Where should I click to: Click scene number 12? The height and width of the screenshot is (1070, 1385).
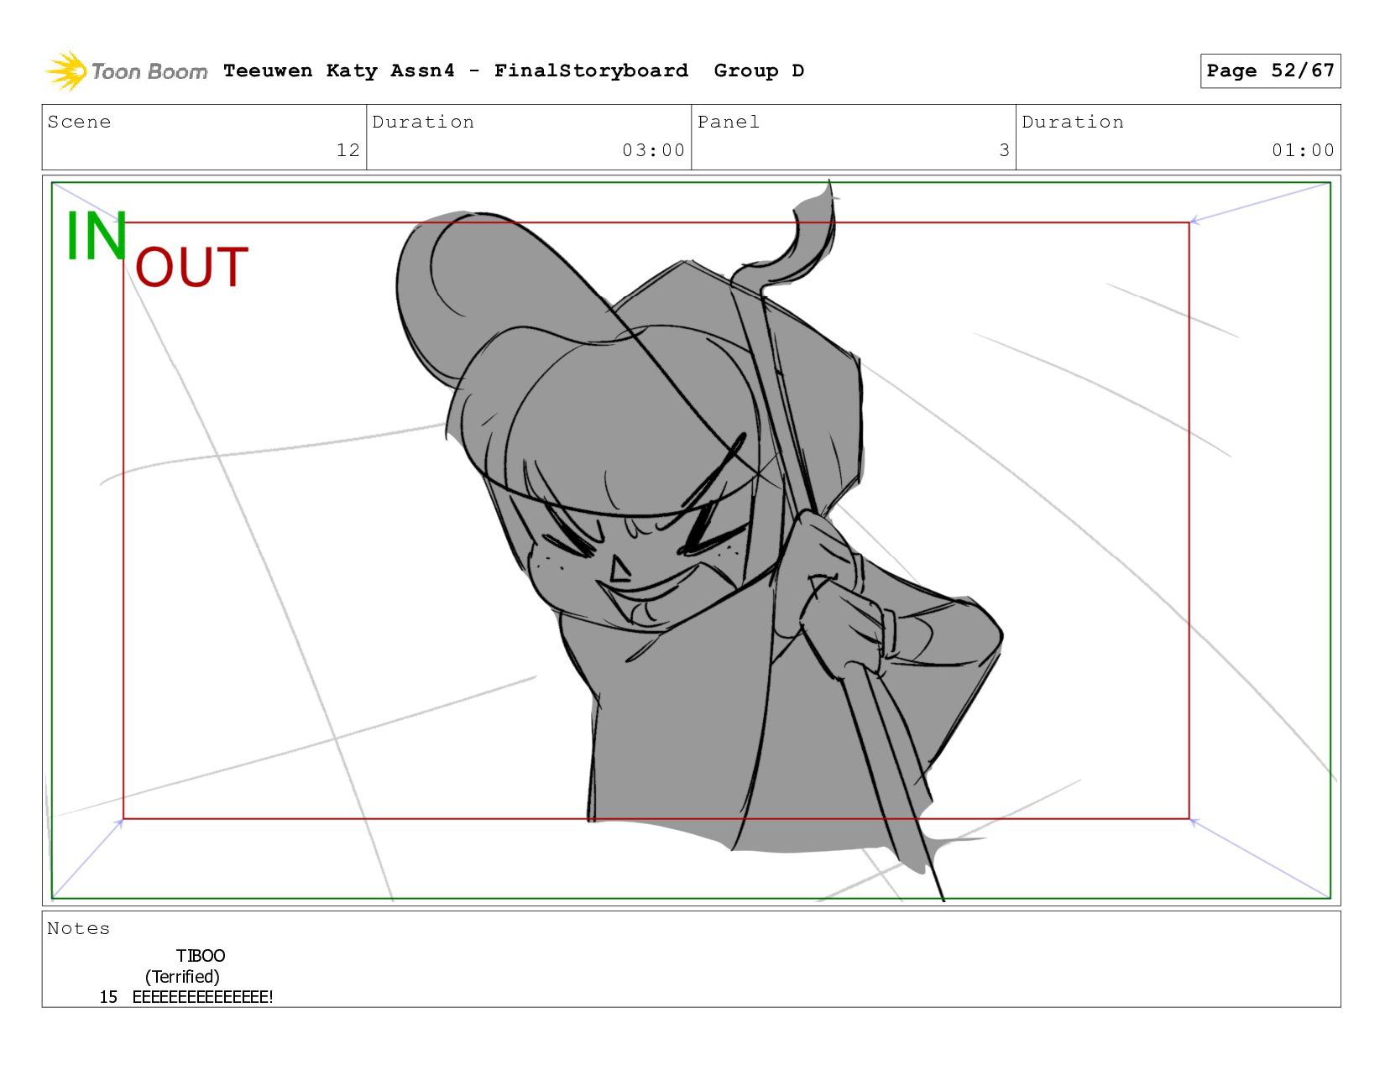[x=348, y=150]
